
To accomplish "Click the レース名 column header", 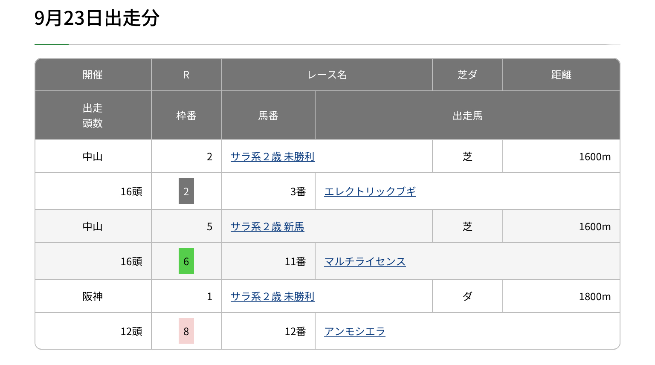I will (x=327, y=75).
